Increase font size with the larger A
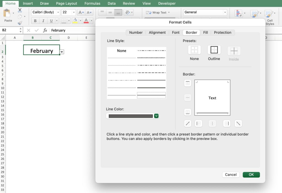 [x=81, y=12]
